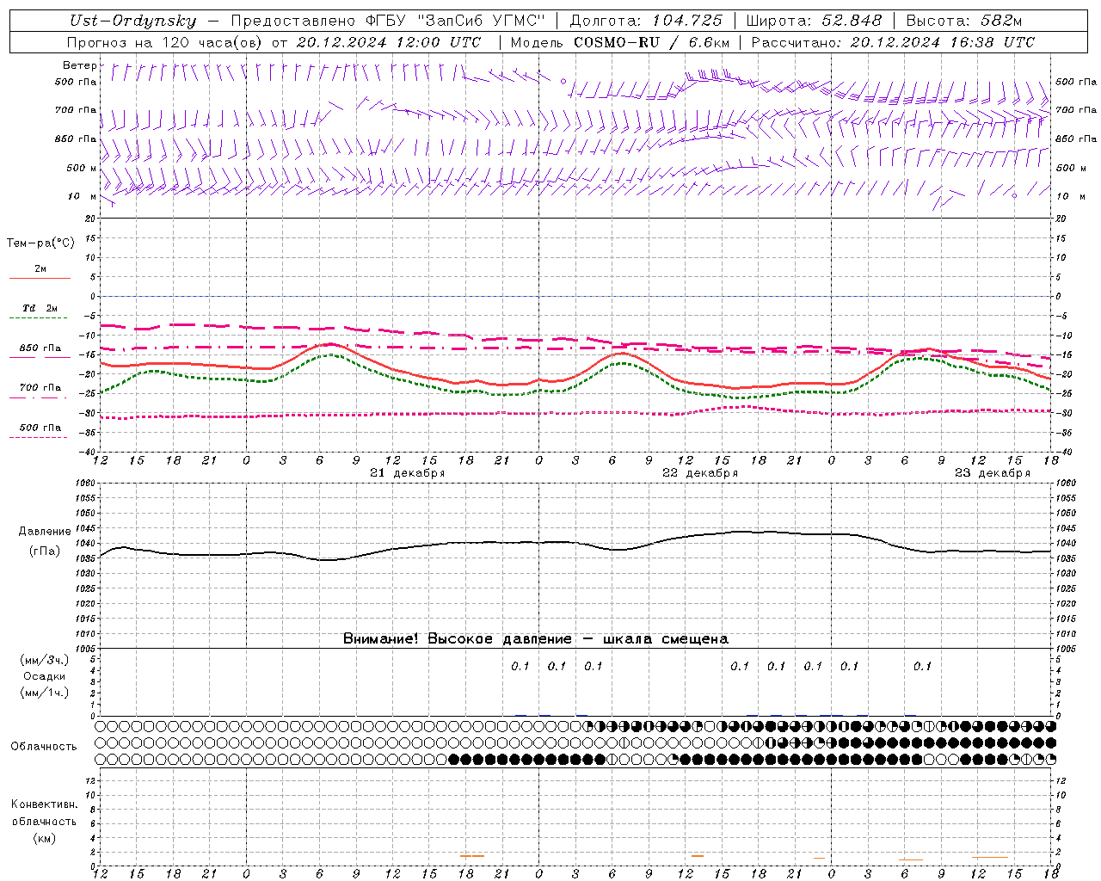1101x881 pixels.
Task: Click the '700 гПа' temperature legend entry
Action: pos(40,388)
